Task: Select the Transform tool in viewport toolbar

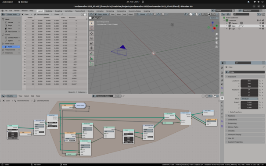Action: tap(91, 48)
